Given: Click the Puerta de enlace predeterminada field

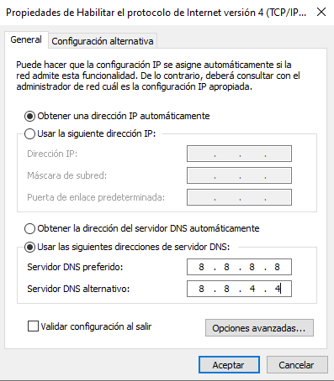Looking at the screenshot, I should click(239, 197).
